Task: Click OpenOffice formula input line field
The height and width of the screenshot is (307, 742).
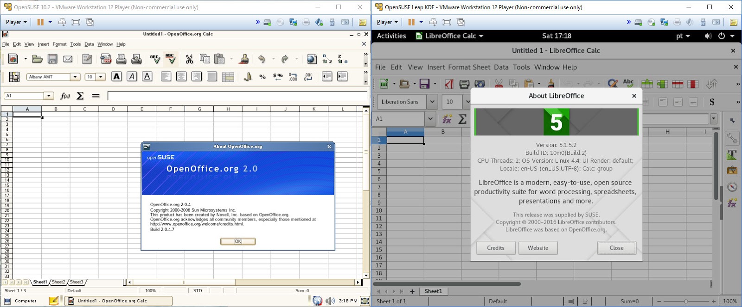Action: pyautogui.click(x=238, y=96)
